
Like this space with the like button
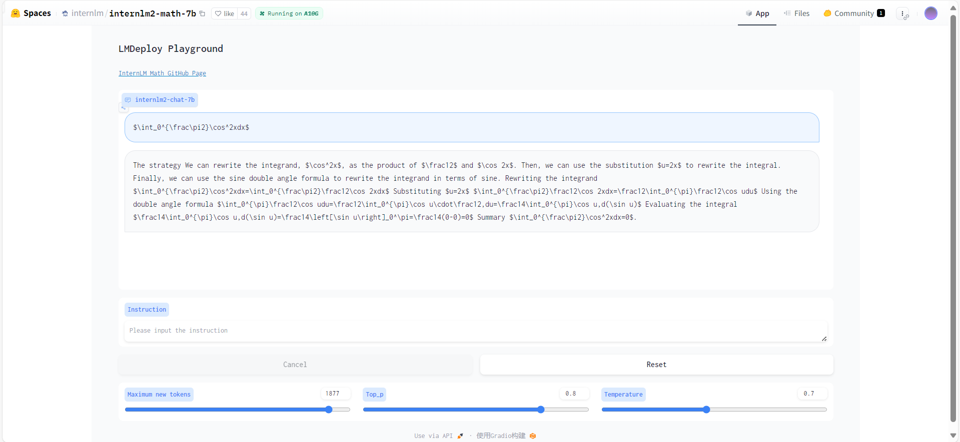tap(225, 13)
